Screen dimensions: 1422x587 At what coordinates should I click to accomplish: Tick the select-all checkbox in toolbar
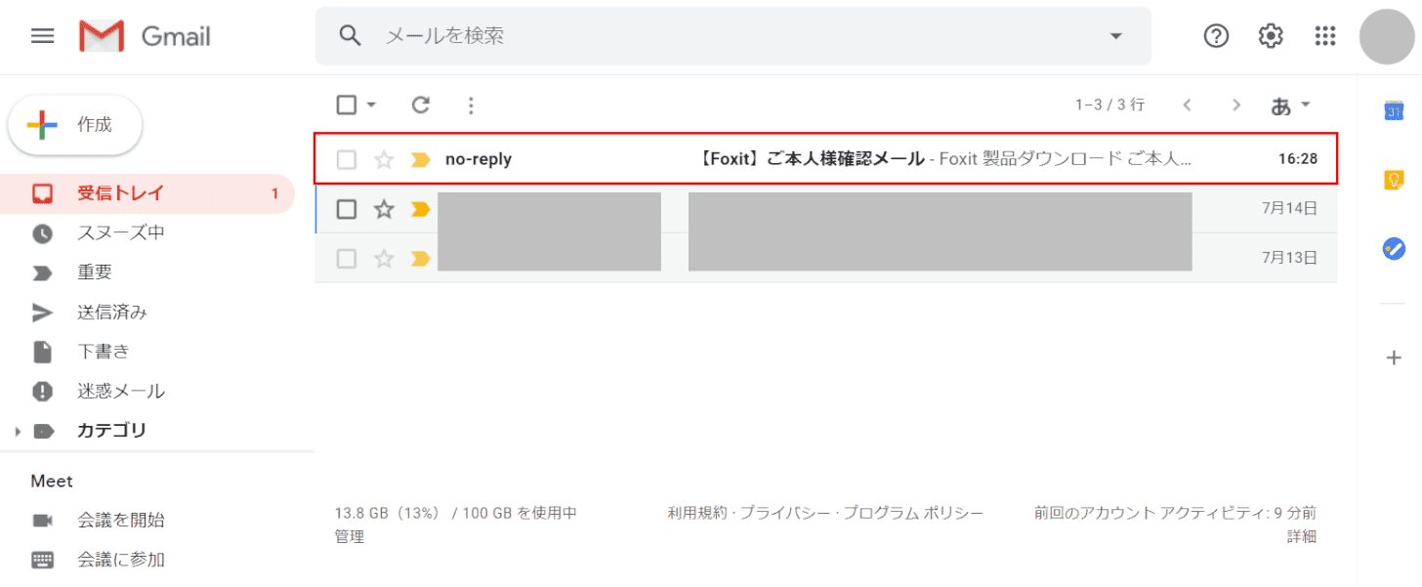[x=347, y=105]
